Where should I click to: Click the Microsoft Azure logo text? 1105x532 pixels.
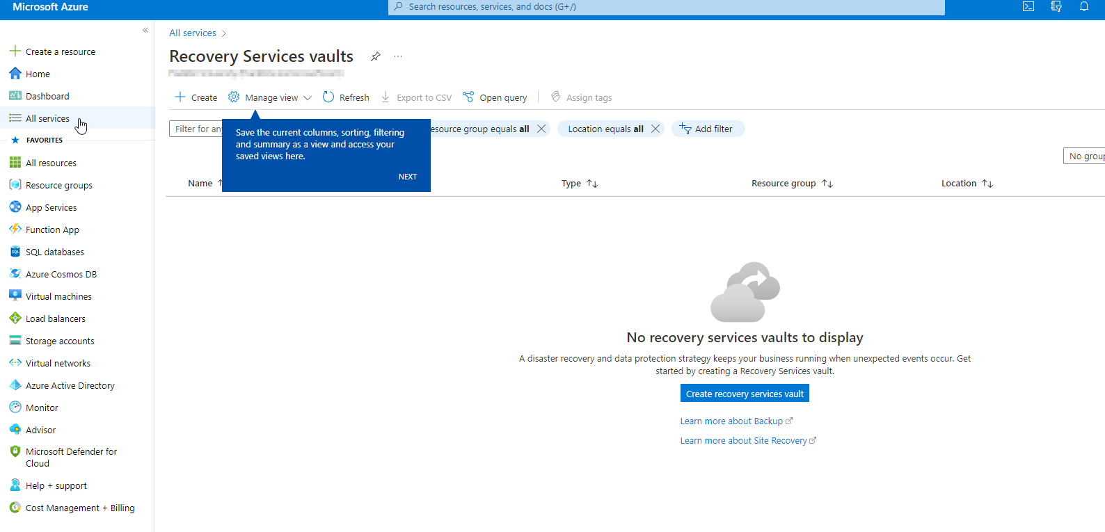(x=50, y=7)
